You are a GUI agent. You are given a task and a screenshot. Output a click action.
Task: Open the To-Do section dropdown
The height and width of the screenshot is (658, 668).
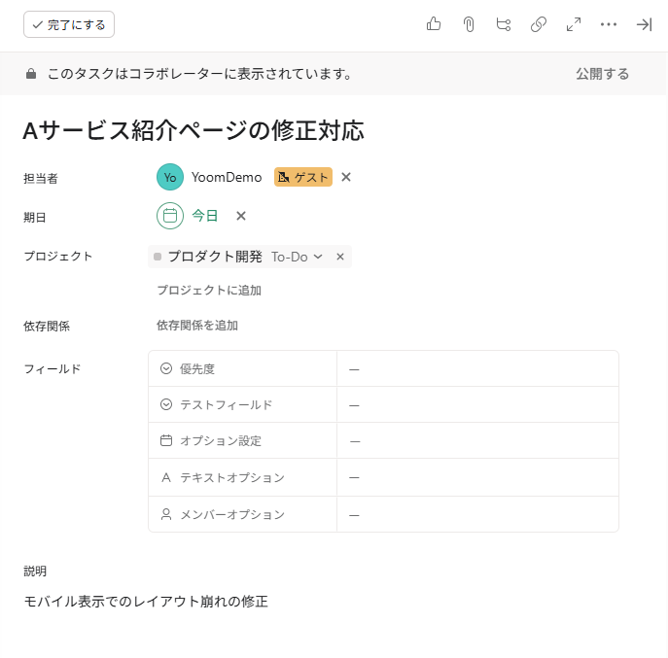coord(297,257)
